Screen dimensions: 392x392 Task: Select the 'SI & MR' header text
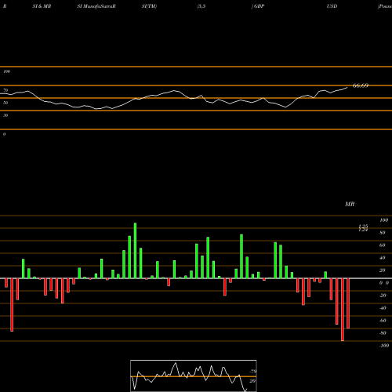tap(42, 6)
